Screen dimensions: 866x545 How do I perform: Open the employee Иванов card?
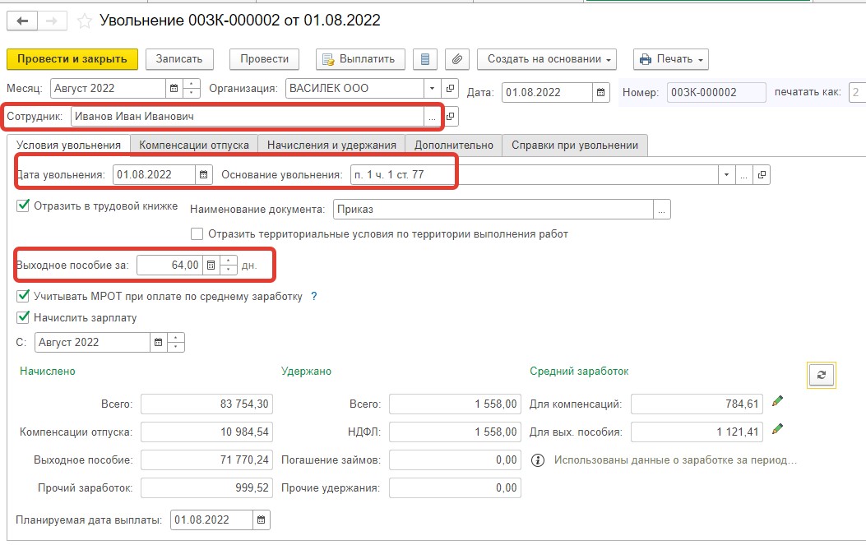click(450, 117)
